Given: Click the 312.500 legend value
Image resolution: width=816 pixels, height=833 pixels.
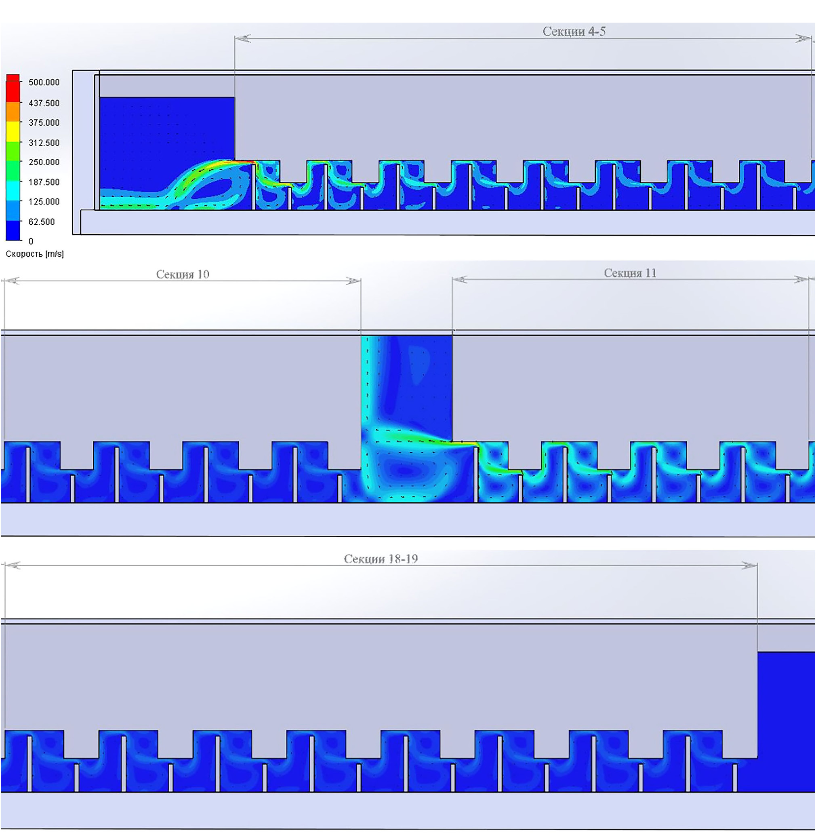Looking at the screenshot, I should pos(44,143).
